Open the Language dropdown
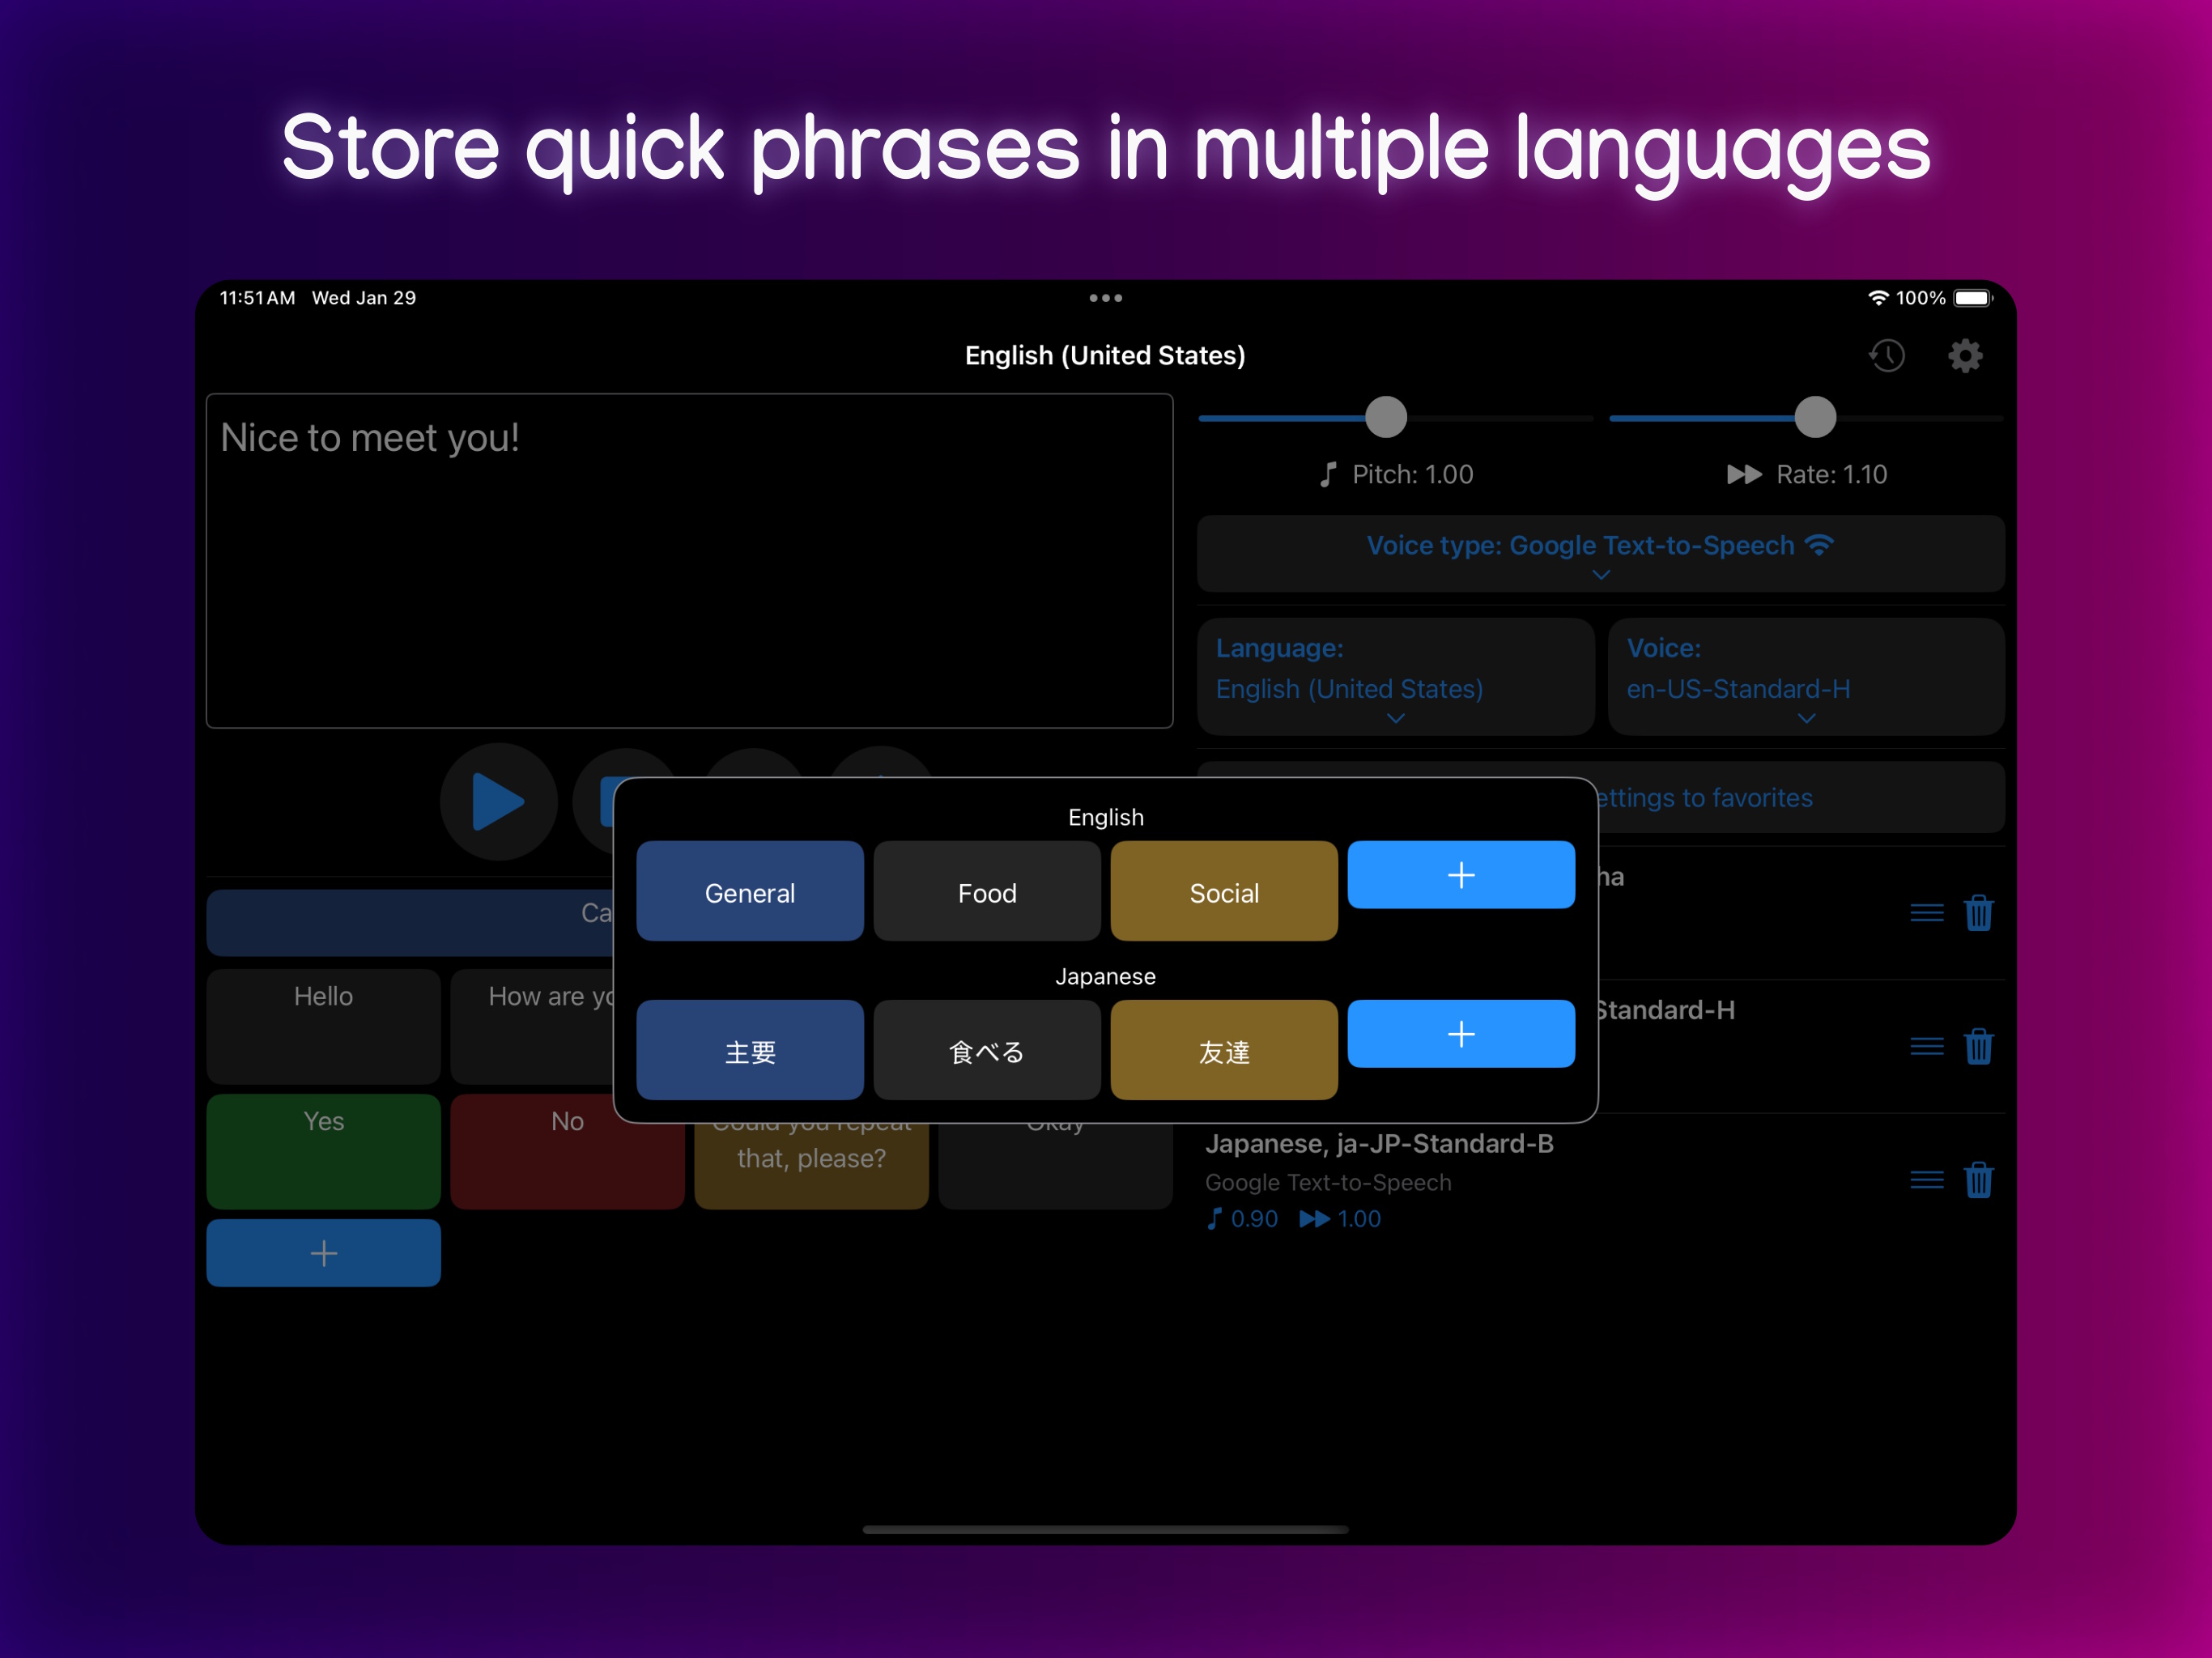This screenshot has width=2212, height=1658. click(1396, 677)
